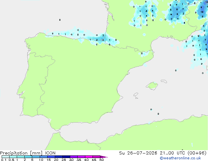Screen dimensions: 208x161
Task: Click the Mallorca island on the map
Action: point(152,86)
